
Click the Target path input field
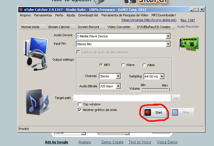click(122, 98)
